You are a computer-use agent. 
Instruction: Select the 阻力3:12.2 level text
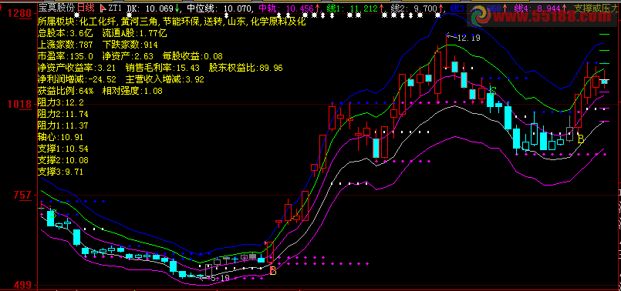(x=61, y=103)
